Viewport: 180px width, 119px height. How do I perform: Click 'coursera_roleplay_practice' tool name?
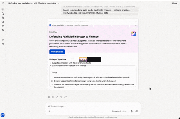[77, 25]
